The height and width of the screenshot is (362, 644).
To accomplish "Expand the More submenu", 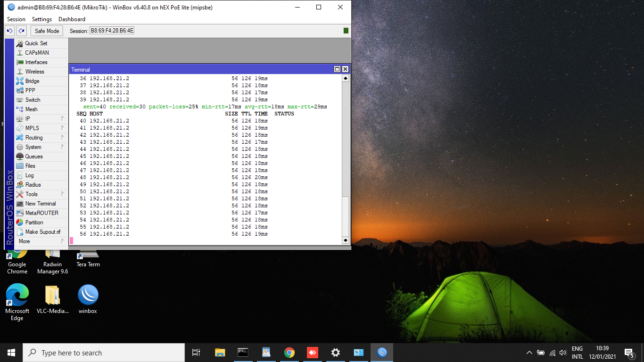I will pos(40,241).
